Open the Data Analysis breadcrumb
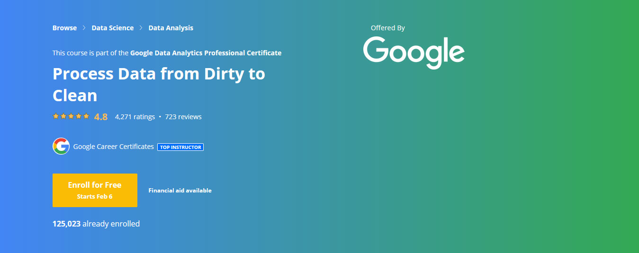This screenshot has height=253, width=639. coord(171,28)
